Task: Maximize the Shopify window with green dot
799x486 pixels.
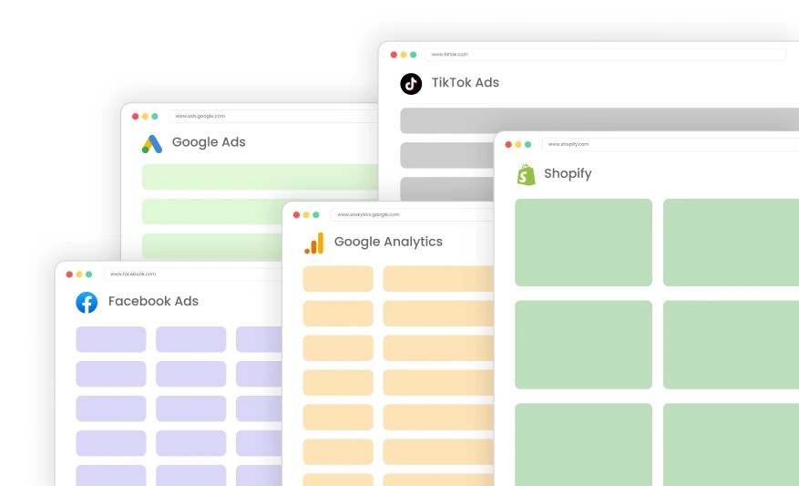Action: pyautogui.click(x=528, y=144)
